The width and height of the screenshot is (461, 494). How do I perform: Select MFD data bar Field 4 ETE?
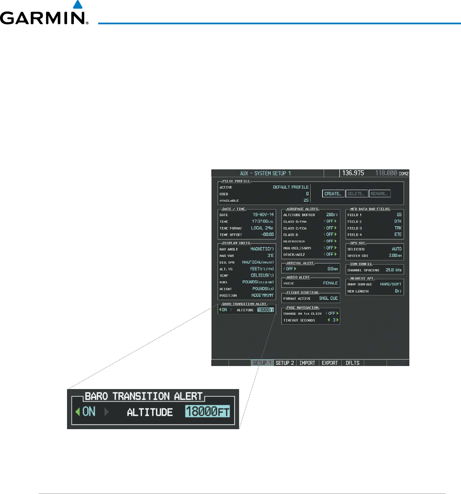tap(398, 235)
